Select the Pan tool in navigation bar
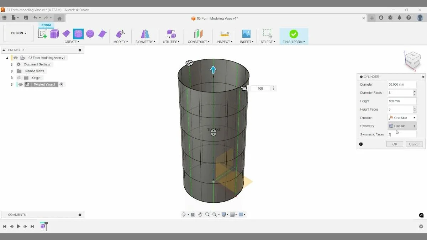This screenshot has height=240, width=427. (200, 214)
